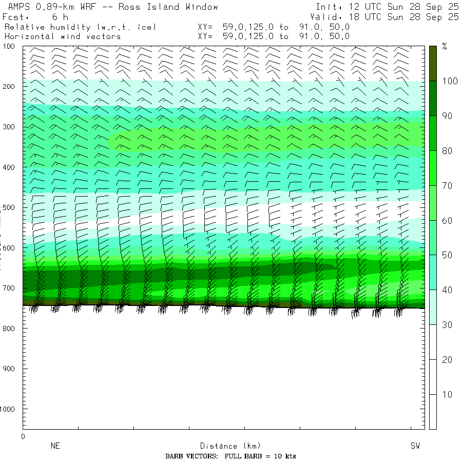The width and height of the screenshot is (462, 462).
Task: Select the aqua 50–60% colorbar segment
Action: click(x=433, y=238)
